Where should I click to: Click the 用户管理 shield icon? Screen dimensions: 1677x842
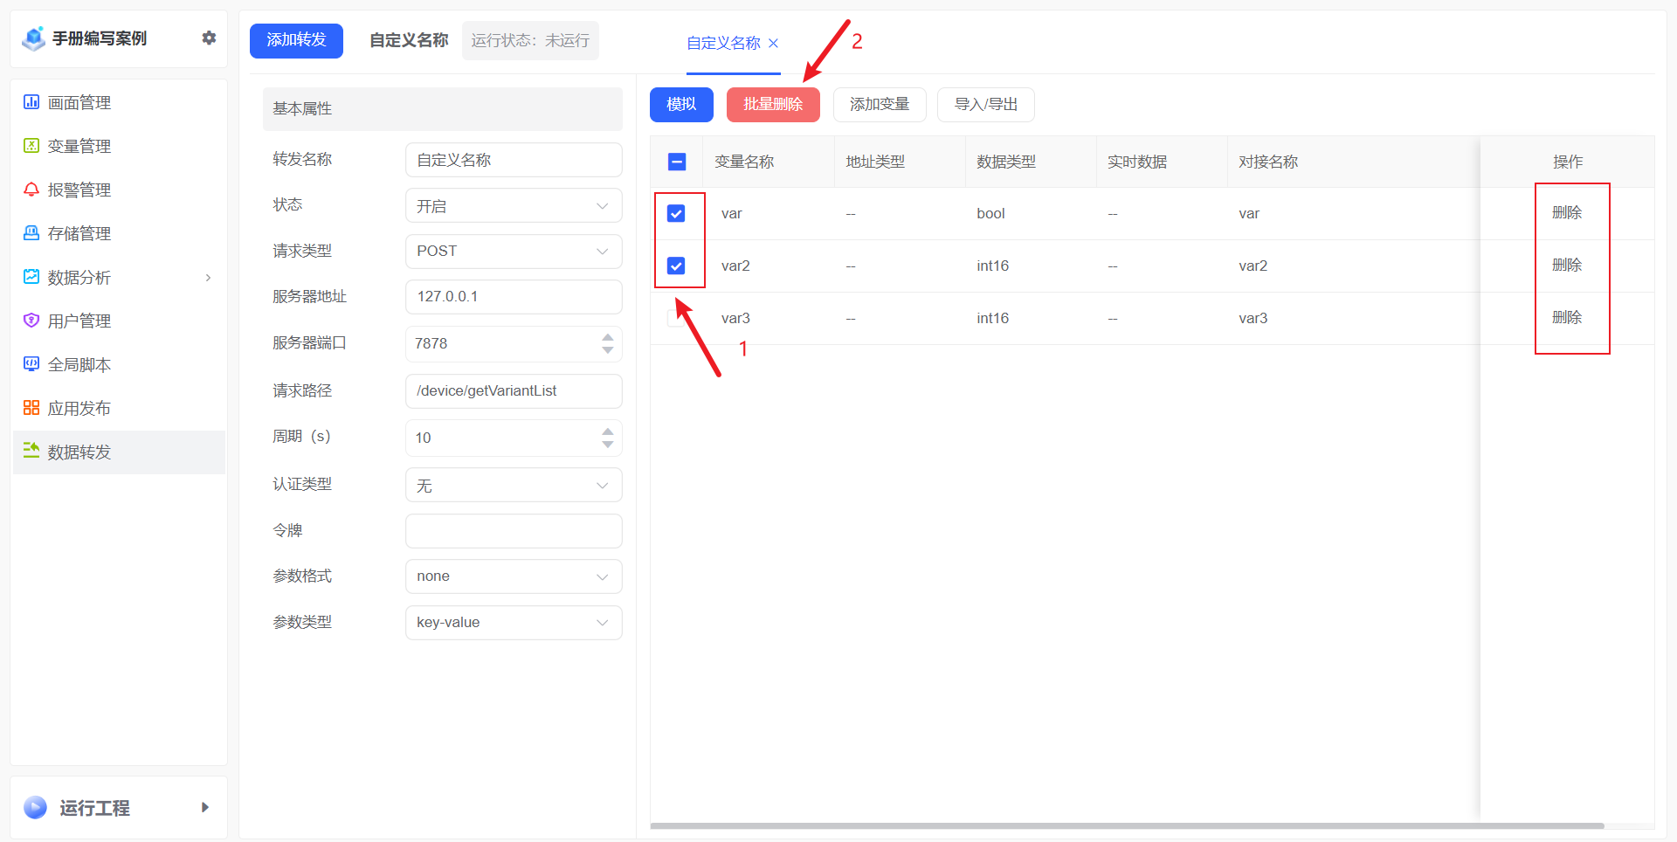coord(31,321)
